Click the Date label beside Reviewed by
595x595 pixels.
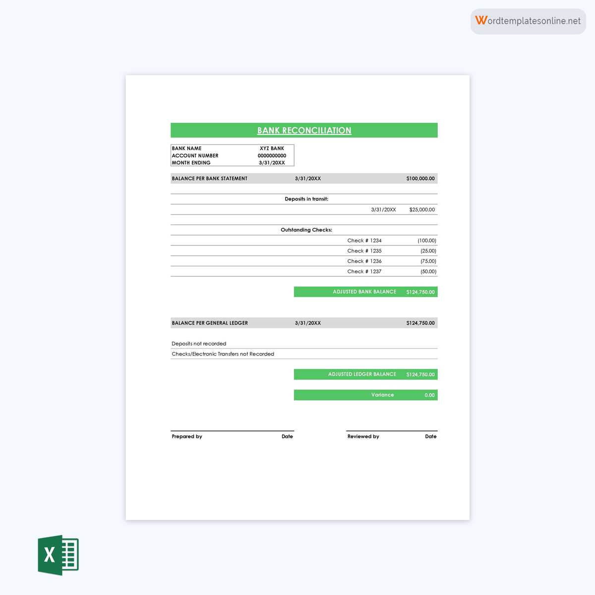(x=431, y=436)
